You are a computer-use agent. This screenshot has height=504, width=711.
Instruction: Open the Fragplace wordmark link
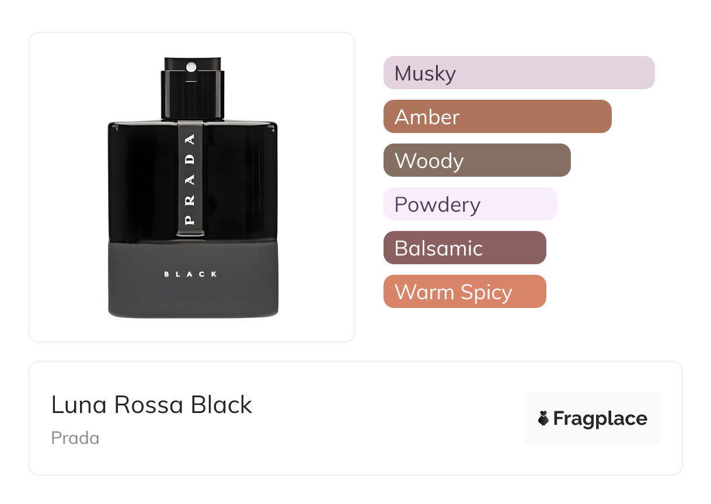[600, 418]
